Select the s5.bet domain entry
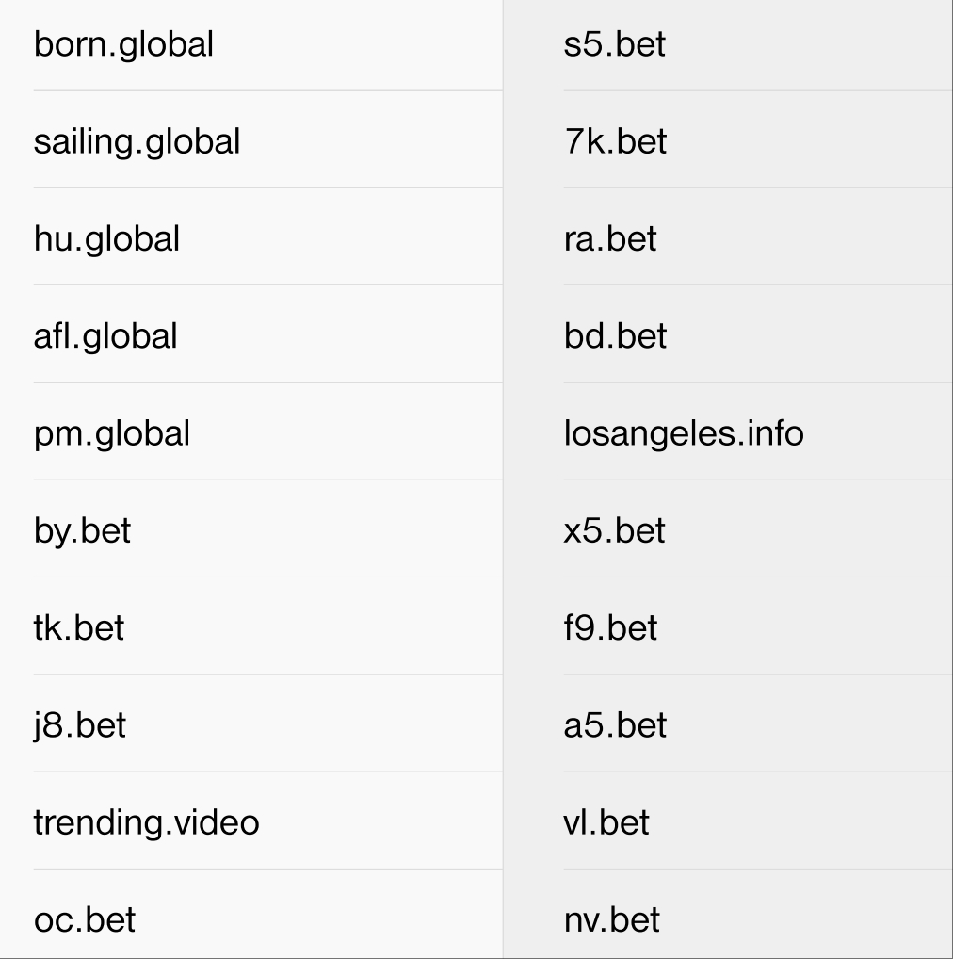 (614, 44)
